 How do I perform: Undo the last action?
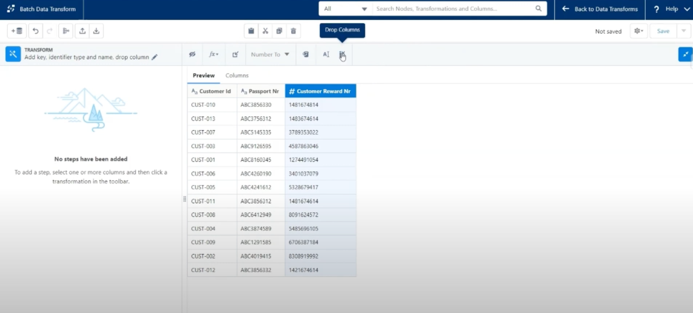tap(36, 31)
